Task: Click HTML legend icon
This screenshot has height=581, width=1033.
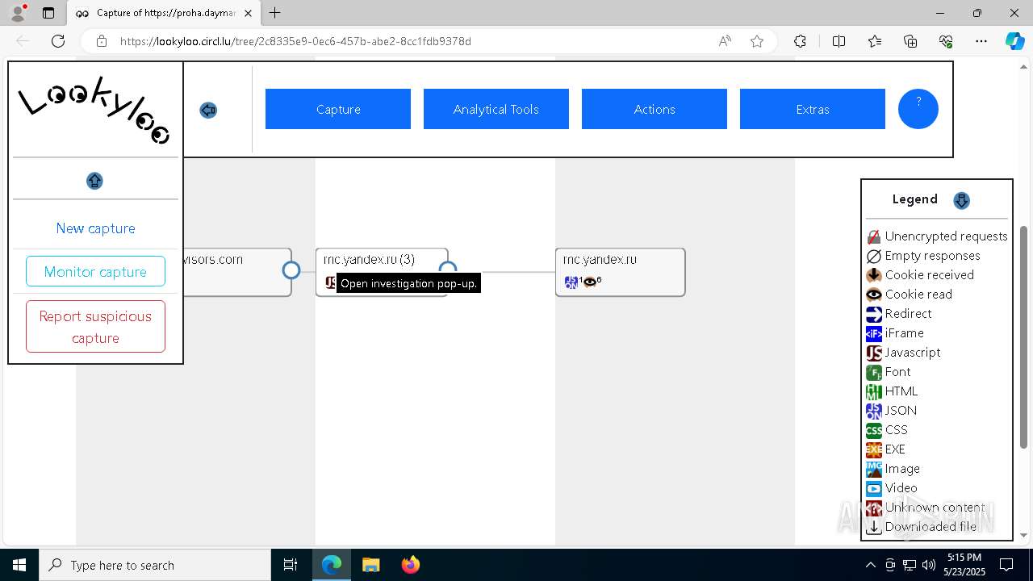Action: [874, 391]
